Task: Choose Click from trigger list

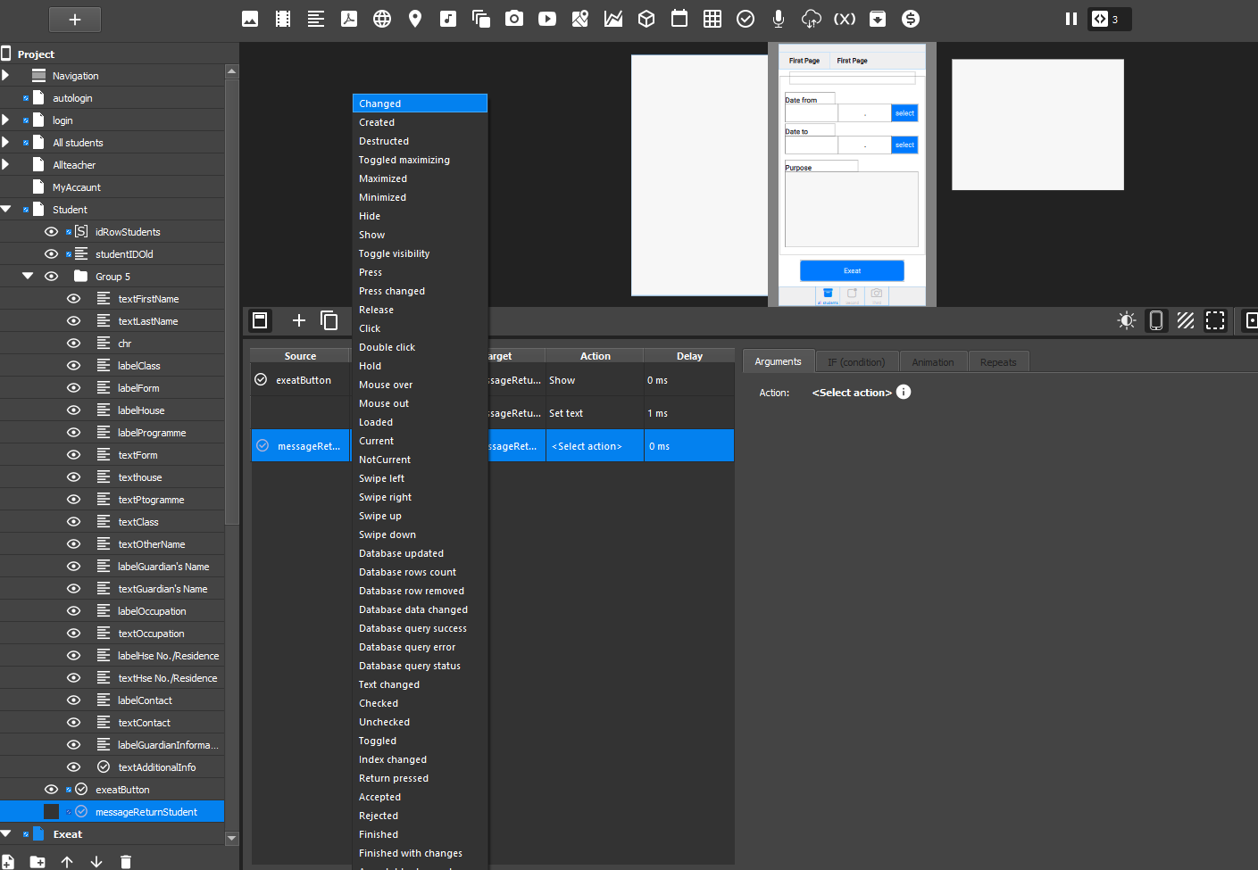Action: pos(420,328)
